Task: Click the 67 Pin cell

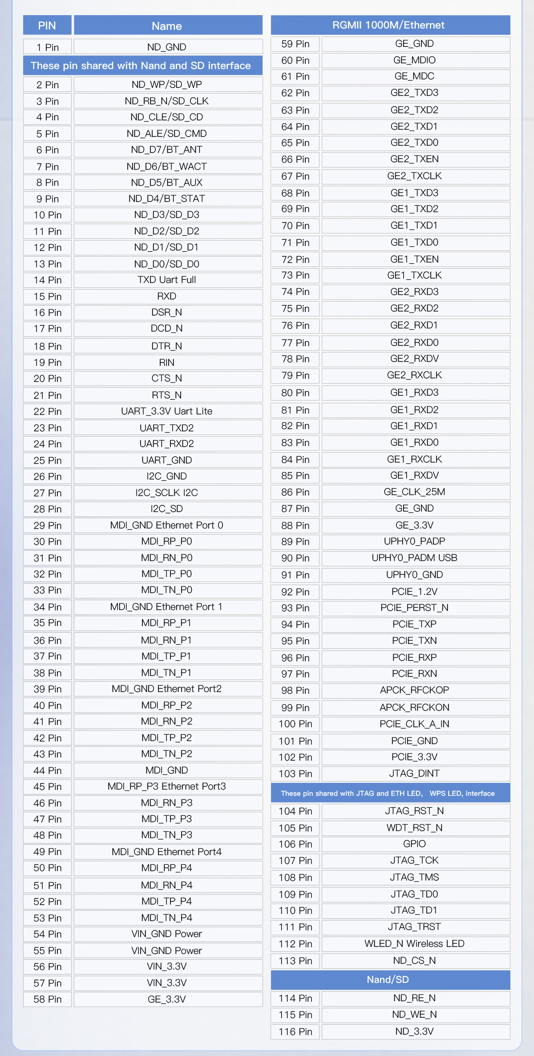Action: [295, 176]
